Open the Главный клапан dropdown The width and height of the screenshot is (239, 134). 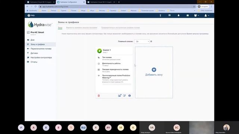pos(142,41)
